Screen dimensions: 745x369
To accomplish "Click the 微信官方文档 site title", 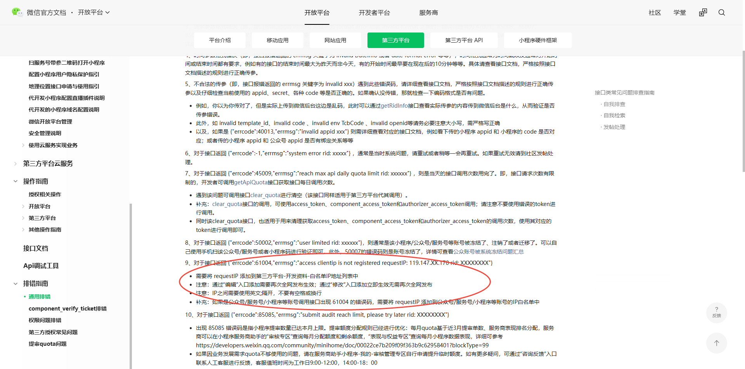I will click(47, 12).
